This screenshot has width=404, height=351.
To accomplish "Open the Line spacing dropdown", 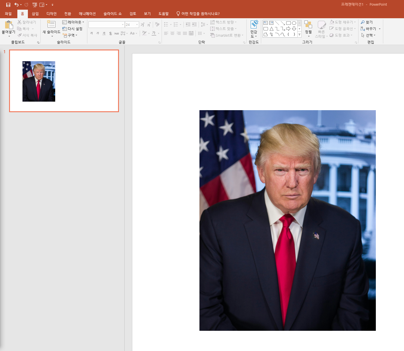I will click(204, 24).
